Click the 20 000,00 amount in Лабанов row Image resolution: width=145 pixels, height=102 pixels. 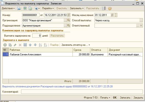81,54
